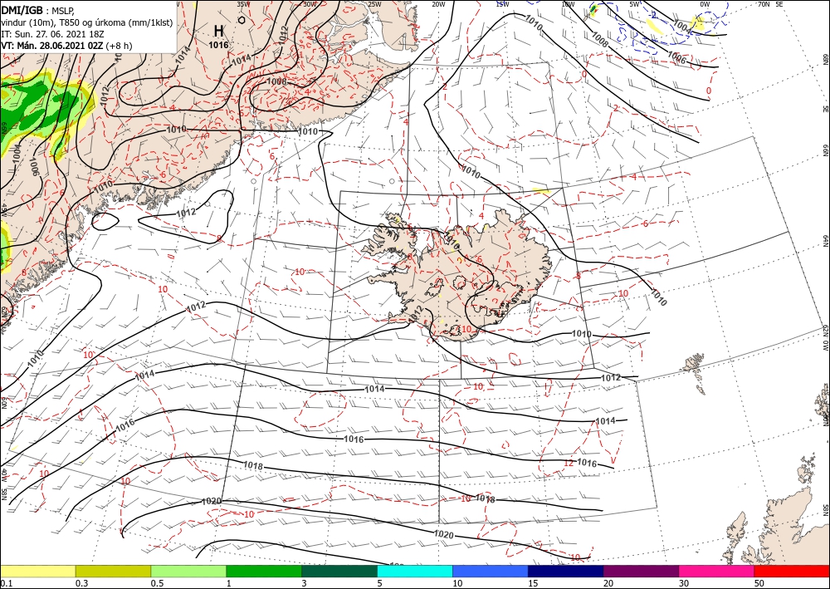Click the pink 30–50 legend segment
The image size is (830, 589).
coord(717,571)
